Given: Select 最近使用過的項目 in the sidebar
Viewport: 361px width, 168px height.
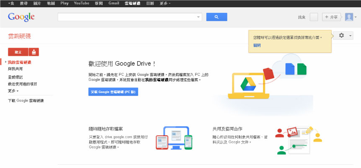Looking at the screenshot, I should click(22, 84).
